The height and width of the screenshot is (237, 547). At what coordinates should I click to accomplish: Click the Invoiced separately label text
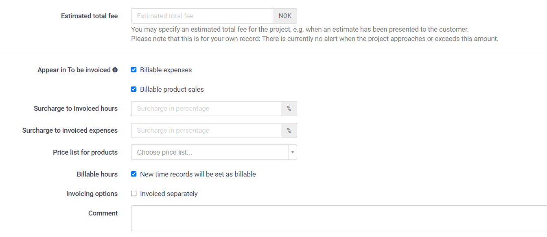pyautogui.click(x=168, y=194)
